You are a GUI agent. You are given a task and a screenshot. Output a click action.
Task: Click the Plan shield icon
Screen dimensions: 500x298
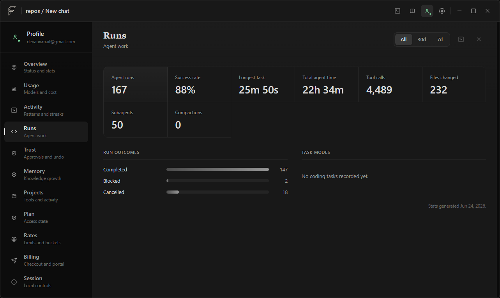pos(14,217)
